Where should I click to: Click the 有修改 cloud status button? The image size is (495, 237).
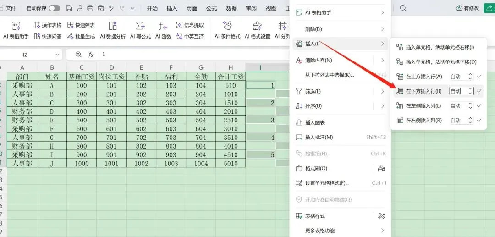(467, 9)
